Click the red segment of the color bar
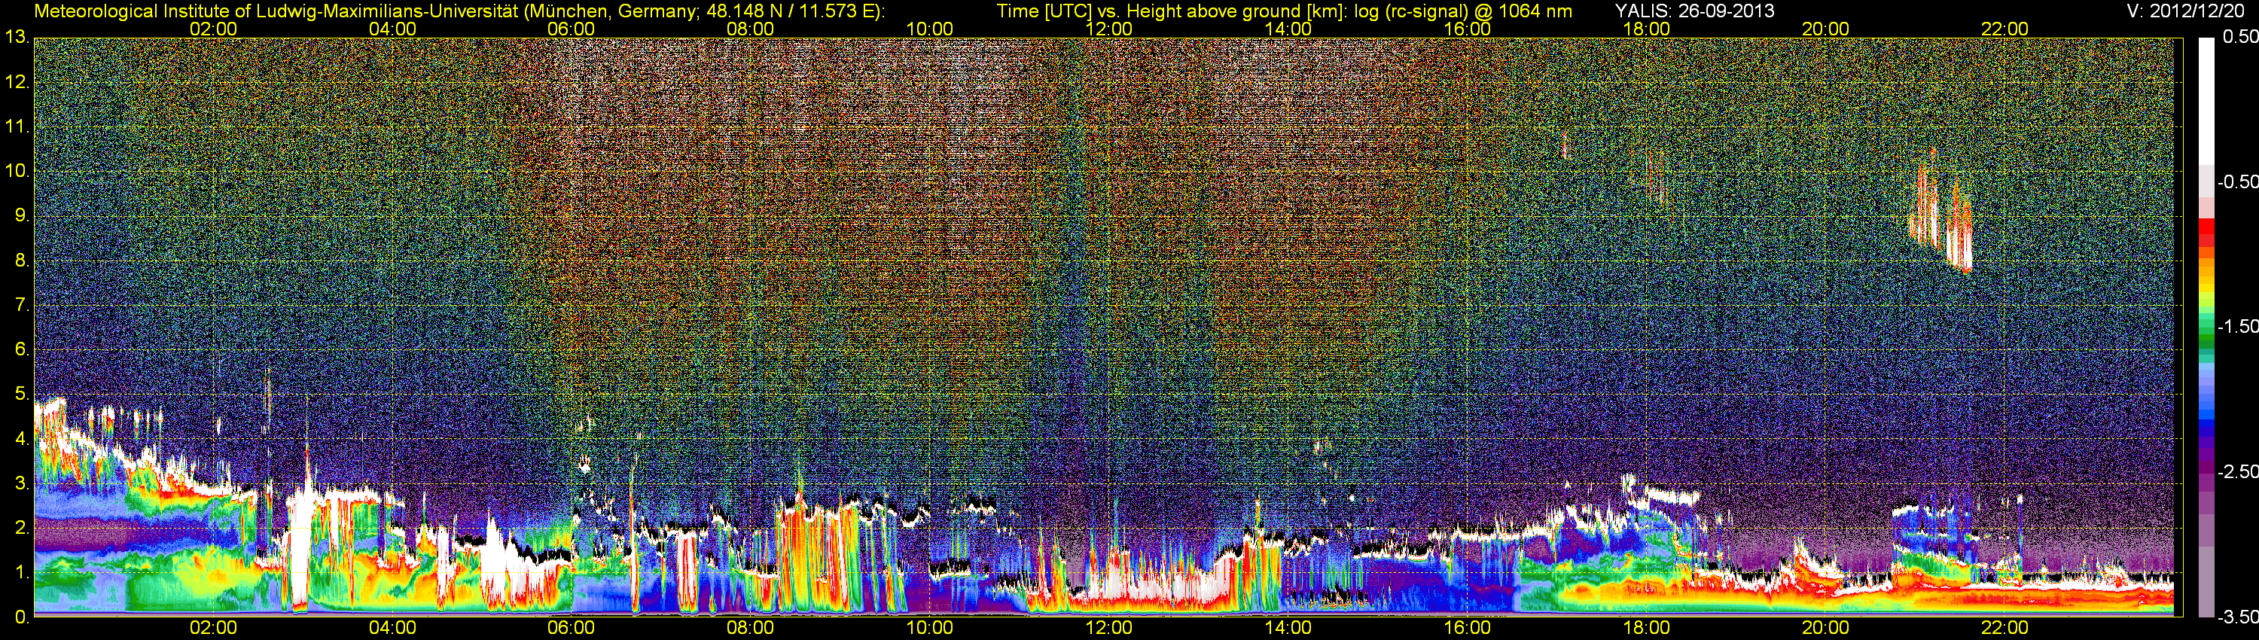This screenshot has width=2259, height=640. [x=2206, y=226]
